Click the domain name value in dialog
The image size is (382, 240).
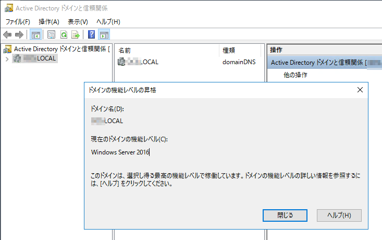(107, 121)
